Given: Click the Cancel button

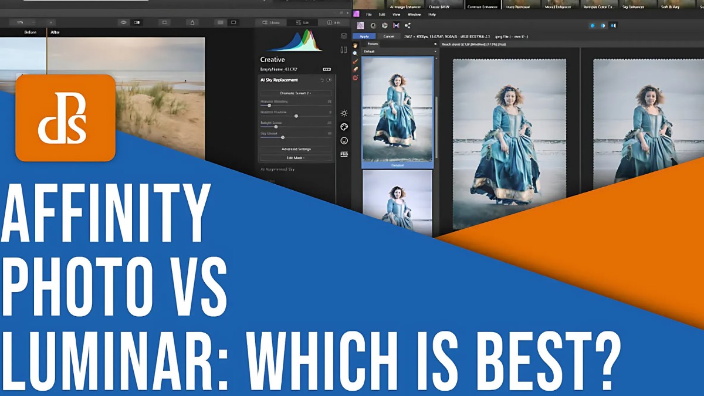Looking at the screenshot, I should point(389,36).
